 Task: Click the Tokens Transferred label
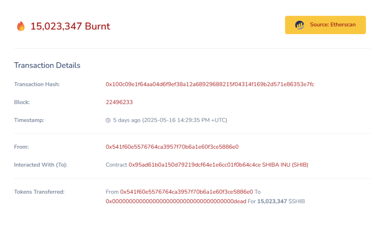point(39,192)
